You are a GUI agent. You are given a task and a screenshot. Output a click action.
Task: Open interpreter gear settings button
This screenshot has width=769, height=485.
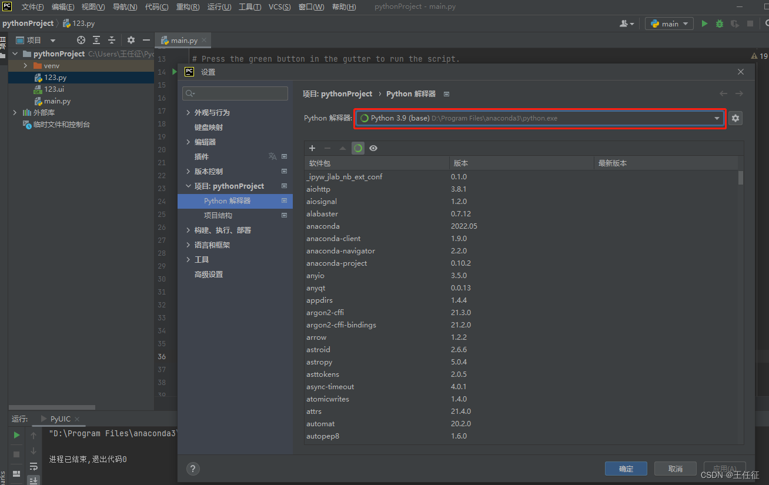735,118
